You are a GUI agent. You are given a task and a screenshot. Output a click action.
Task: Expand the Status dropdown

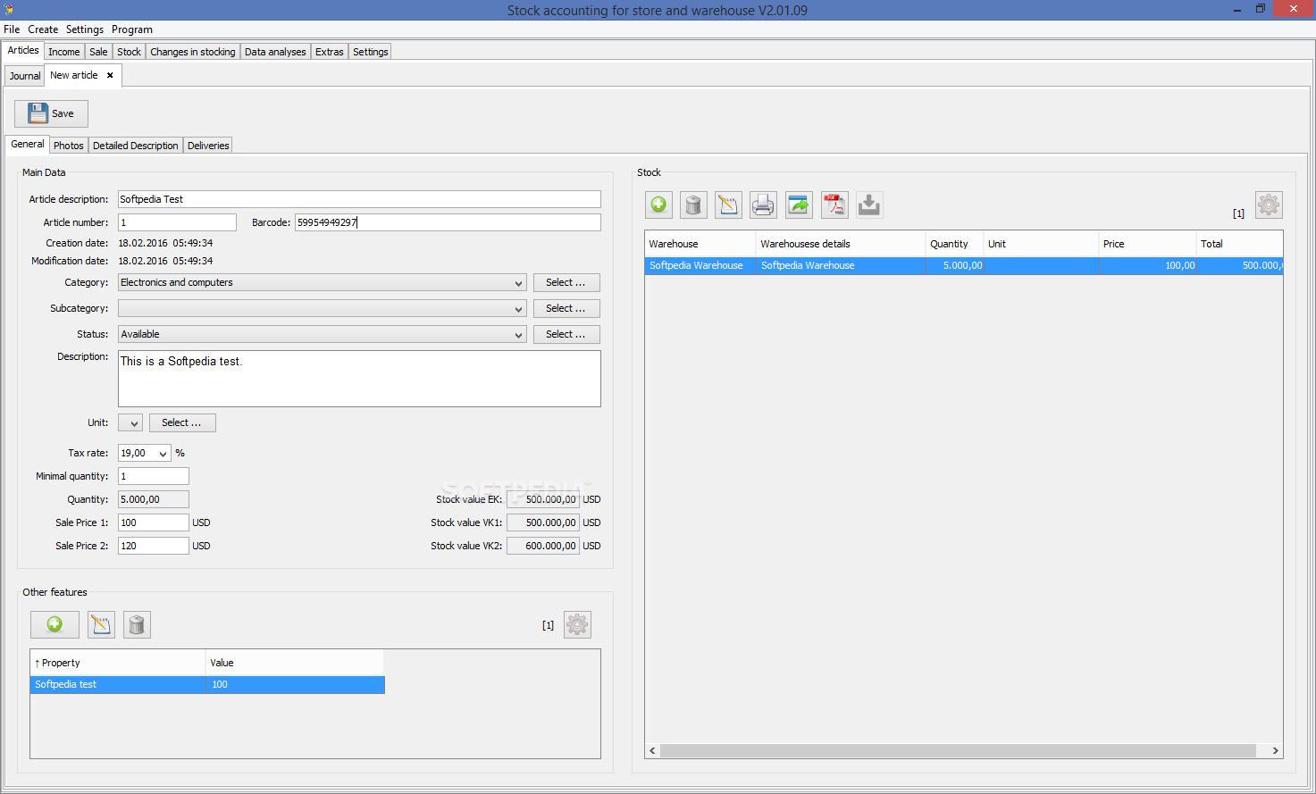518,335
